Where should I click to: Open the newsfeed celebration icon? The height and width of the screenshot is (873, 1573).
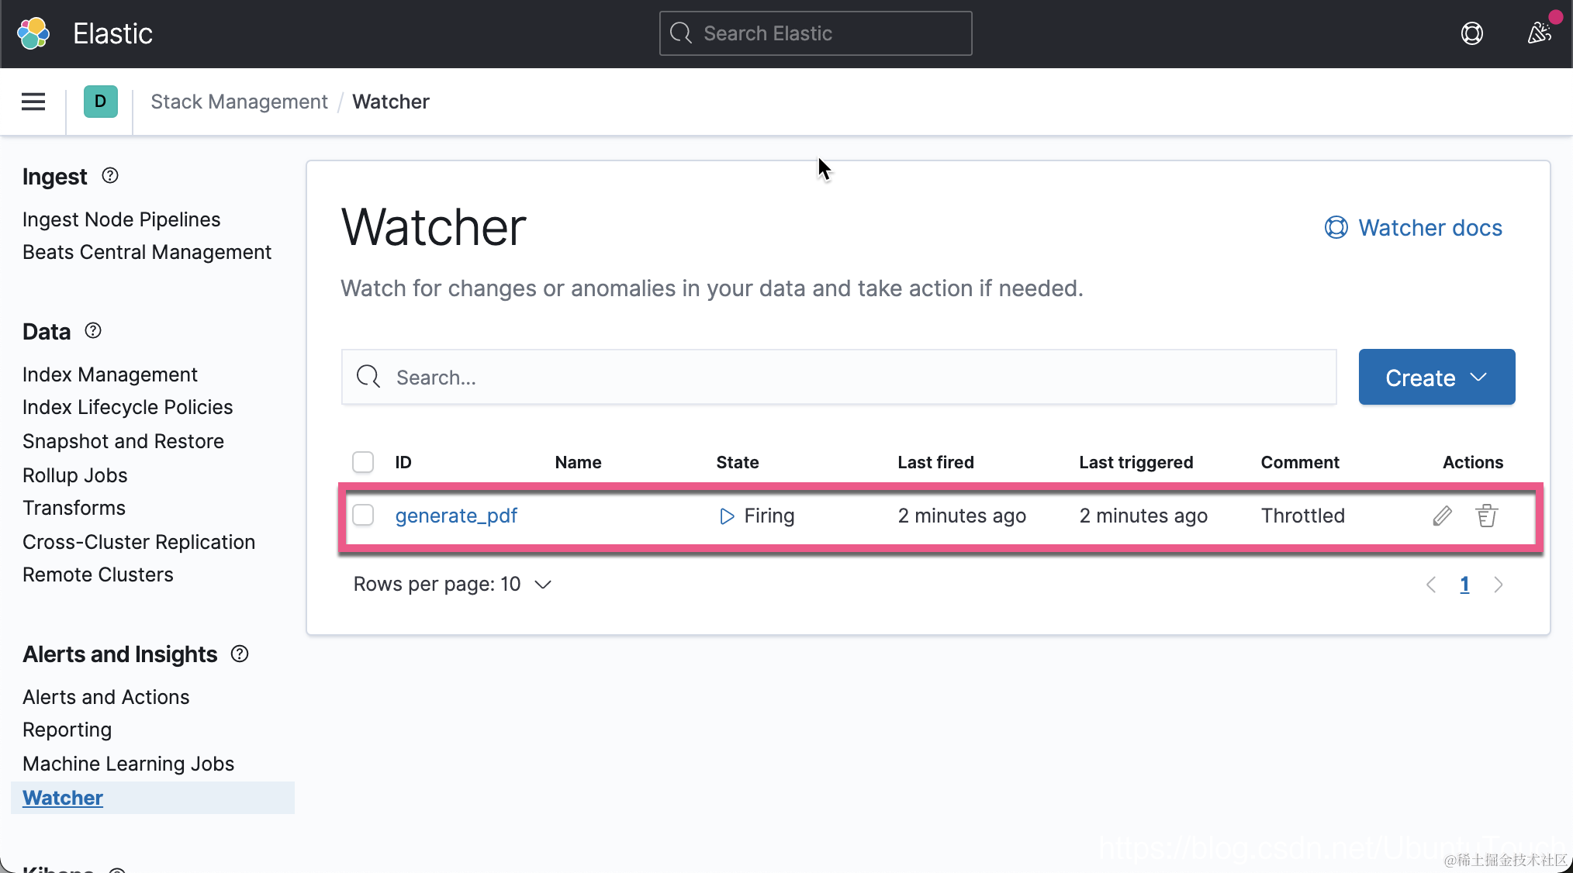1539,33
